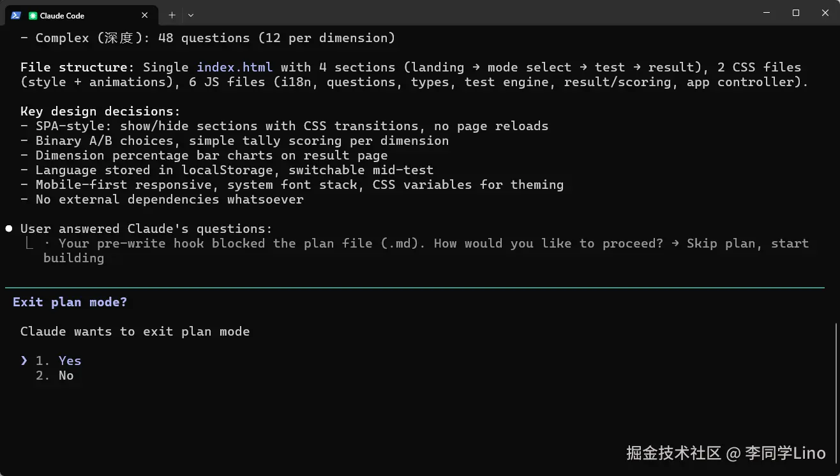840x476 pixels.
Task: Click the PowerShell icon in the title bar
Action: click(16, 15)
